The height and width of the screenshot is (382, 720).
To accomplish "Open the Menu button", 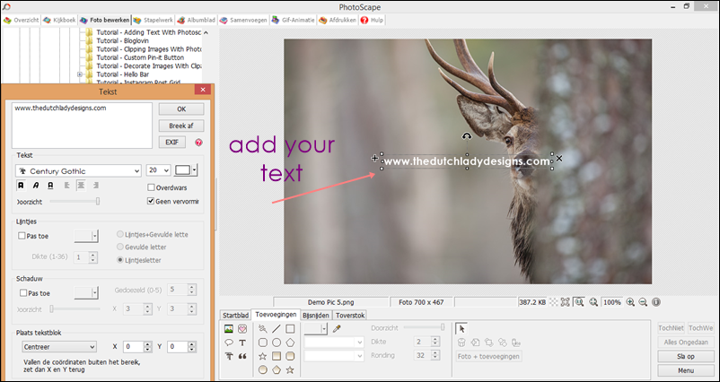I will [x=686, y=370].
